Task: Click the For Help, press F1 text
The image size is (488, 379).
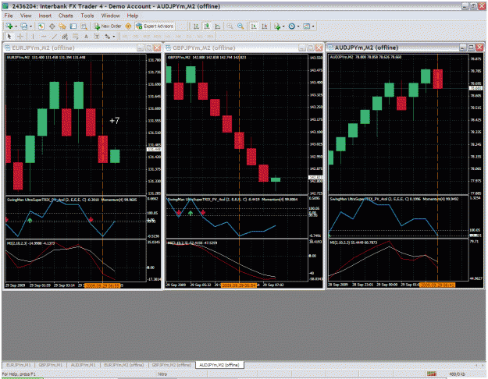Action: click(x=19, y=374)
